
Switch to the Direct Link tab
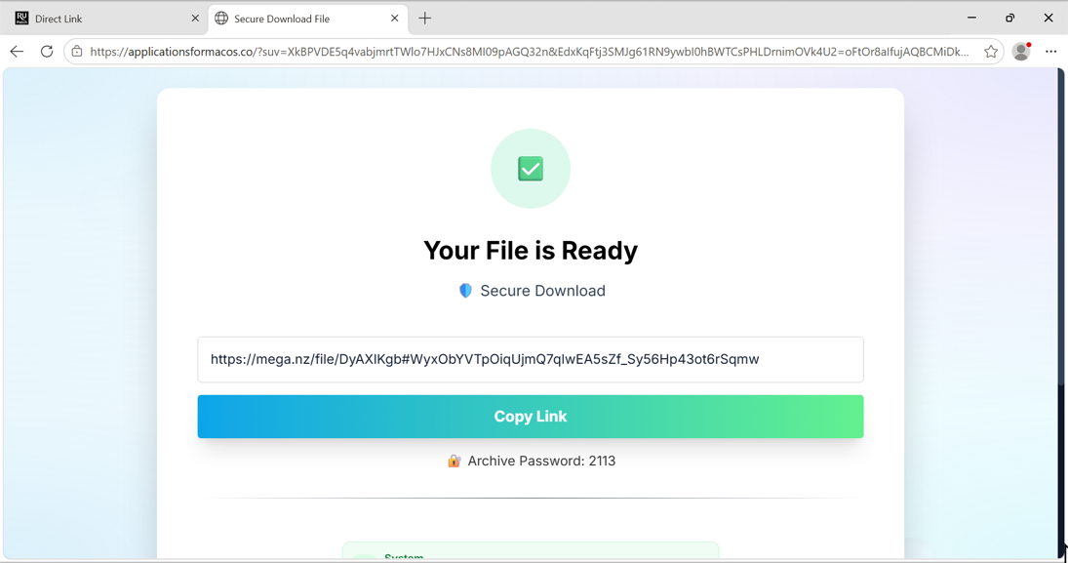coord(105,19)
